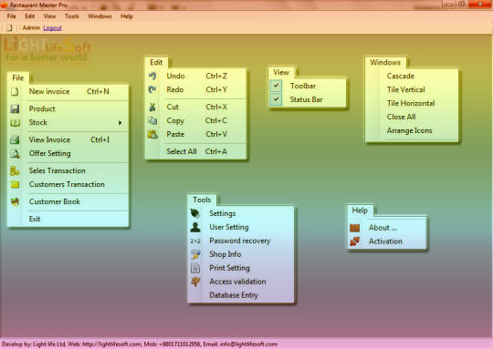Click the Customer Book icon
Screen dimensions: 493x349
point(15,201)
